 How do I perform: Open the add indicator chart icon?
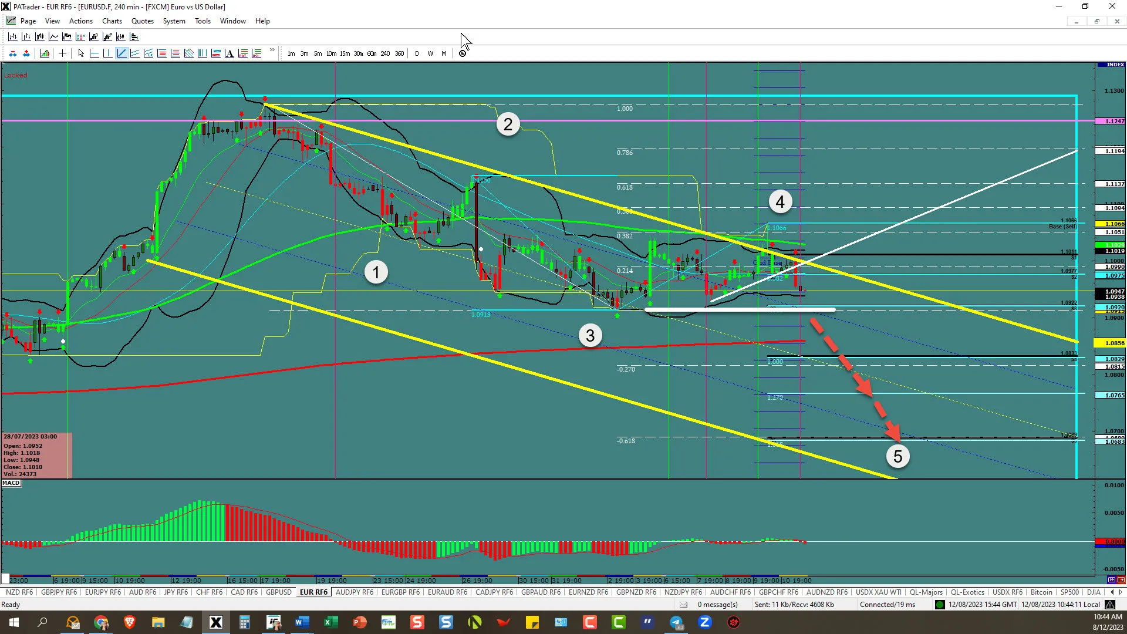44,53
